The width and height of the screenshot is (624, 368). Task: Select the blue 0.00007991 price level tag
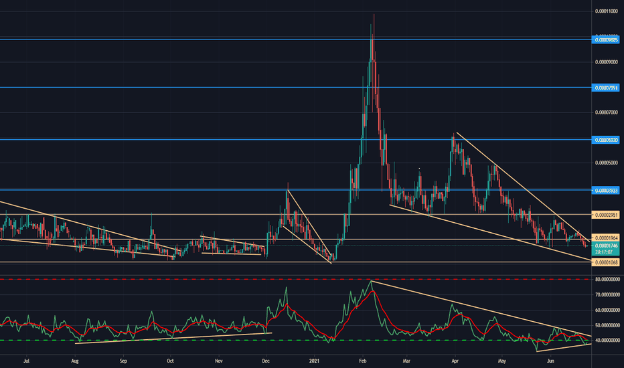tap(605, 88)
